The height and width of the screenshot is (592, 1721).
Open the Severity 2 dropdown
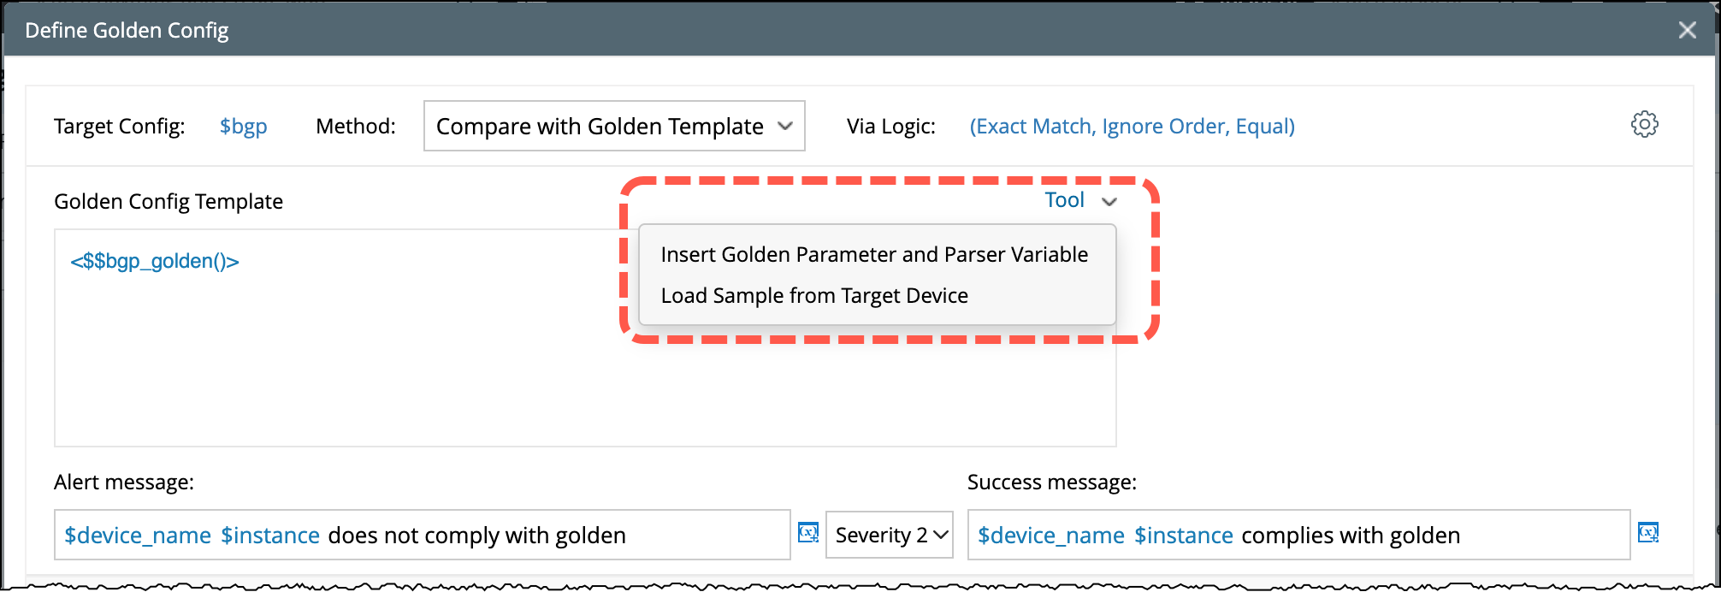click(889, 535)
